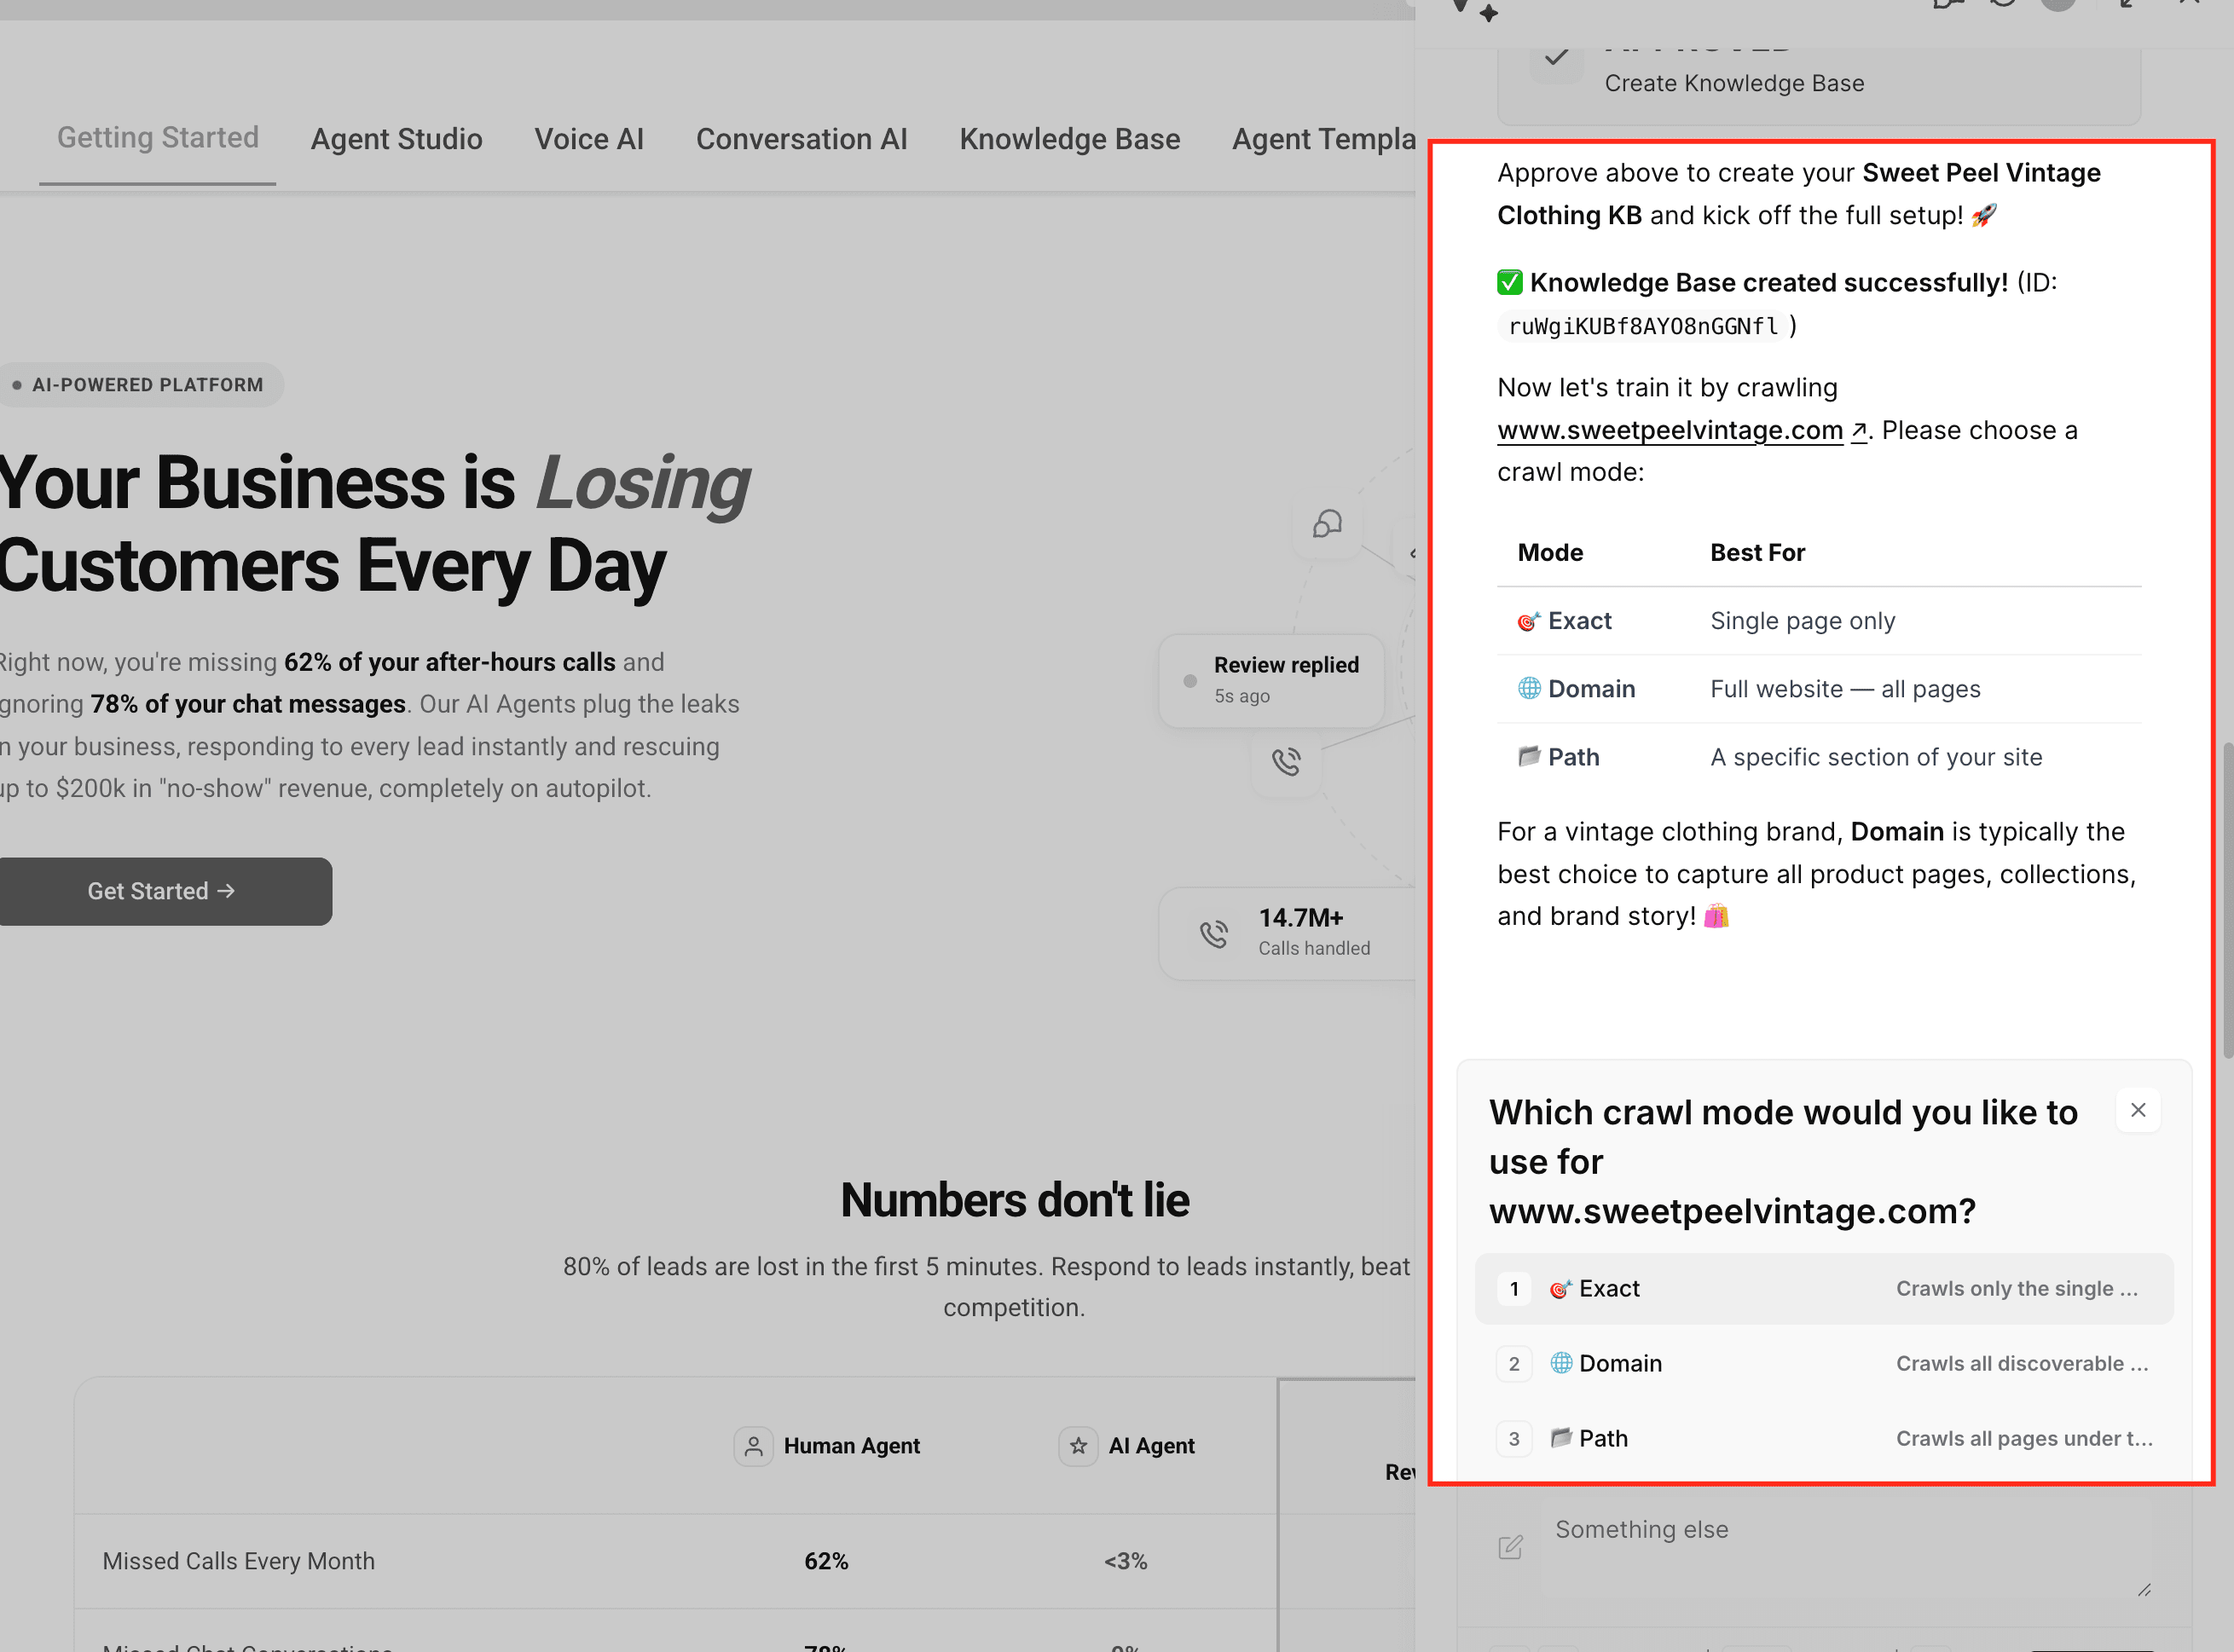Go to the Voice AI tab

coord(589,138)
